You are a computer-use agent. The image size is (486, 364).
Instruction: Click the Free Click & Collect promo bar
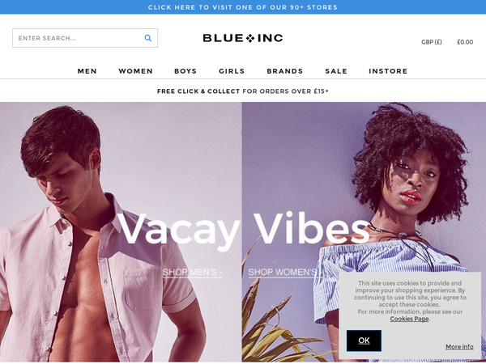[x=243, y=91]
